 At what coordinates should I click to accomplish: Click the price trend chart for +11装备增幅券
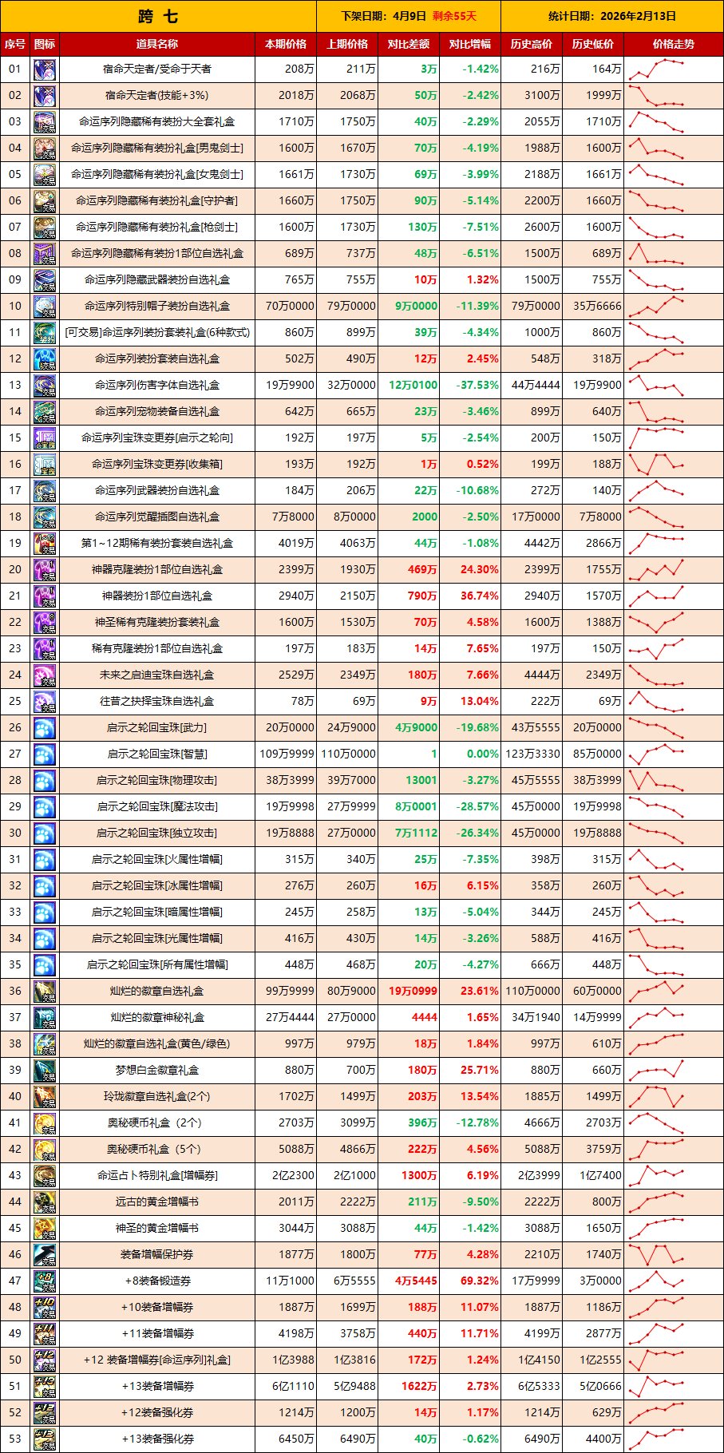coord(657,1334)
